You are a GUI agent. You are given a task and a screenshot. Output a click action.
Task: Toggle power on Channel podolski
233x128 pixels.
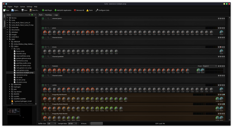click(43, 57)
